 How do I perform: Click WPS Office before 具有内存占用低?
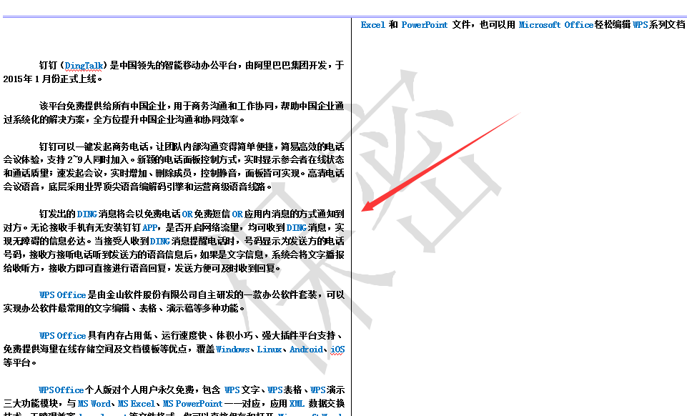tap(62, 336)
